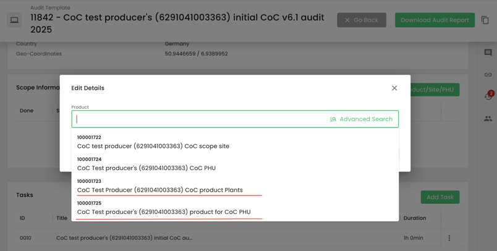This screenshot has width=497, height=251.
Task: Click the Title column header in Tasks
Action: point(62,218)
